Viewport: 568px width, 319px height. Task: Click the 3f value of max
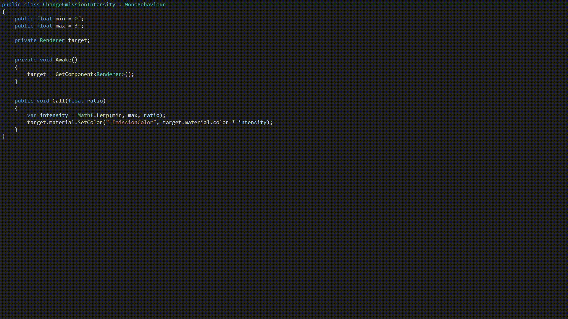click(x=77, y=26)
